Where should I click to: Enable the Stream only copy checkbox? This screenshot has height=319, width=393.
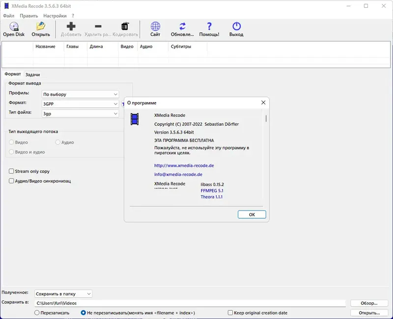[x=11, y=171]
